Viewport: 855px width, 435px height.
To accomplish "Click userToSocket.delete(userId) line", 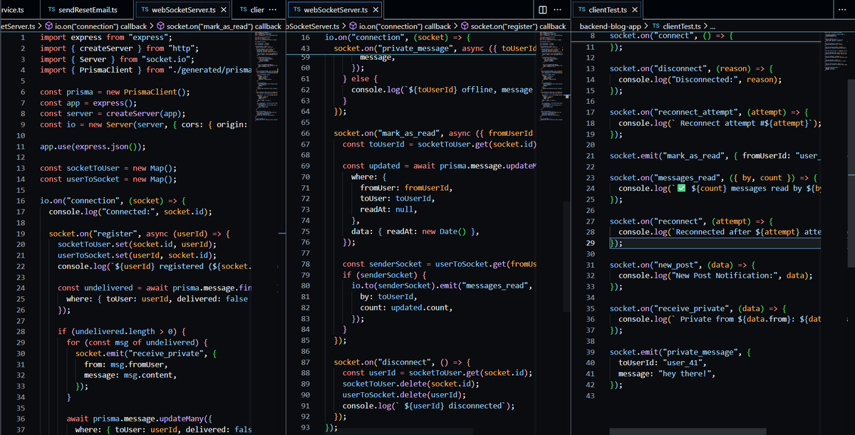I will point(405,394).
